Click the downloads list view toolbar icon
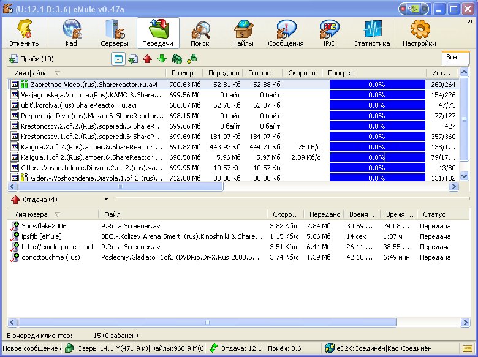The width and height of the screenshot is (478, 357). tap(133, 59)
